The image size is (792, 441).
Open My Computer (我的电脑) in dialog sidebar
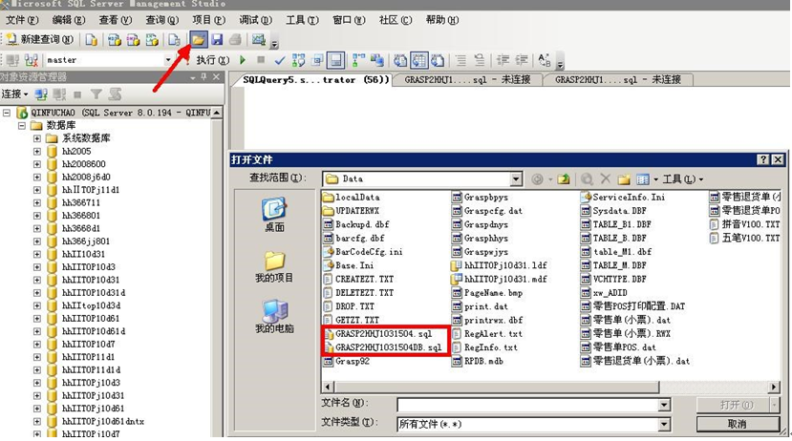[275, 316]
